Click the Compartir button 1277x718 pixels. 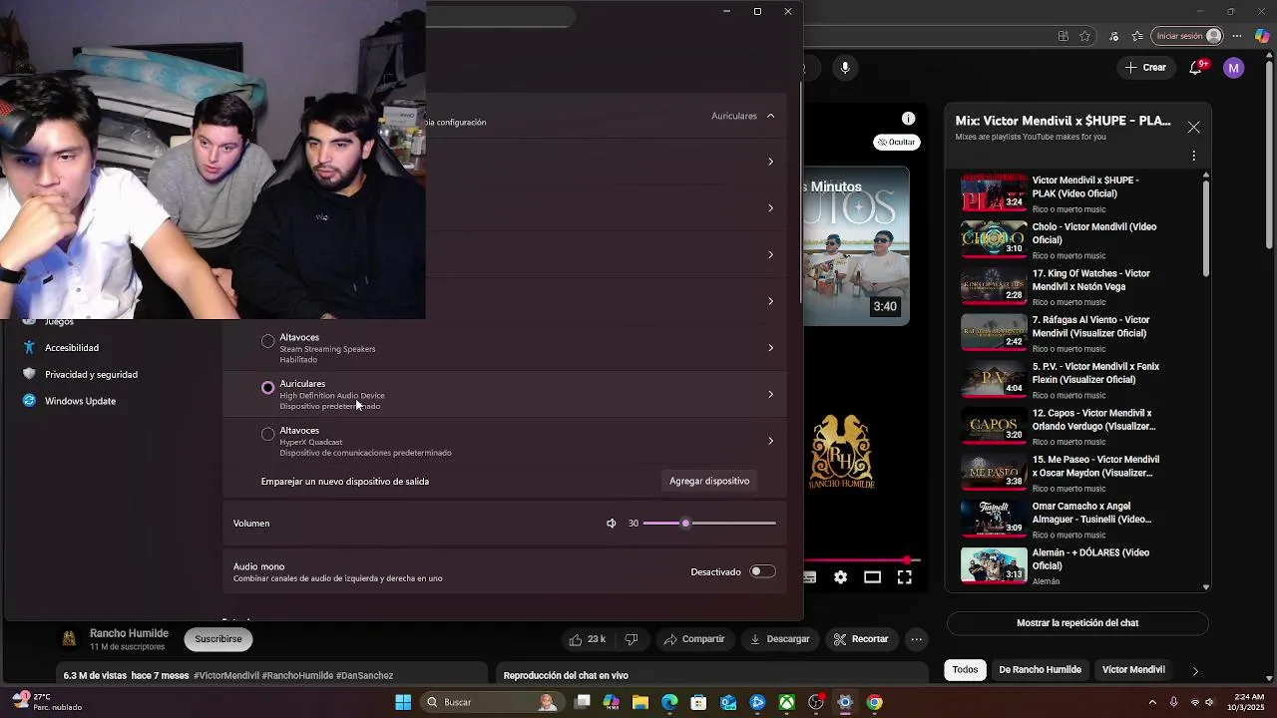pyautogui.click(x=694, y=639)
